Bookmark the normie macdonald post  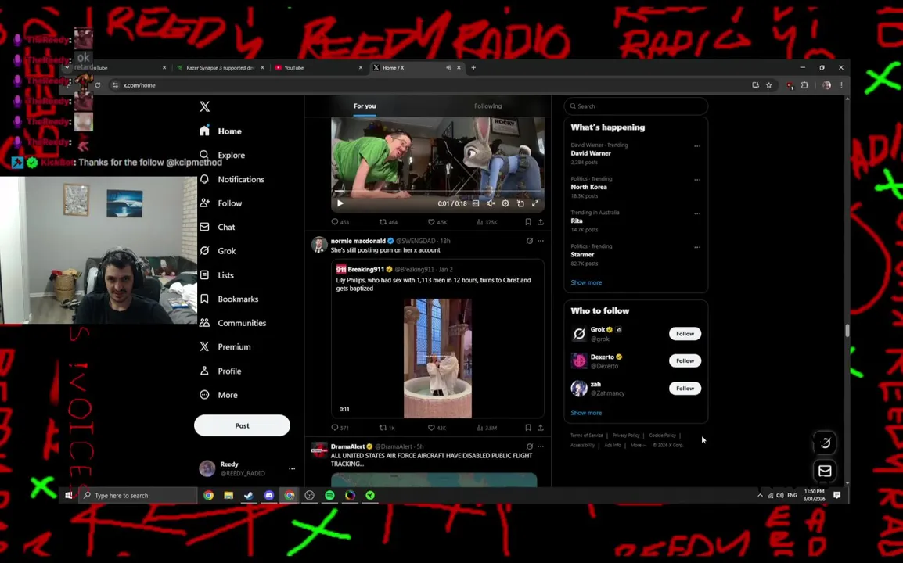pyautogui.click(x=528, y=428)
